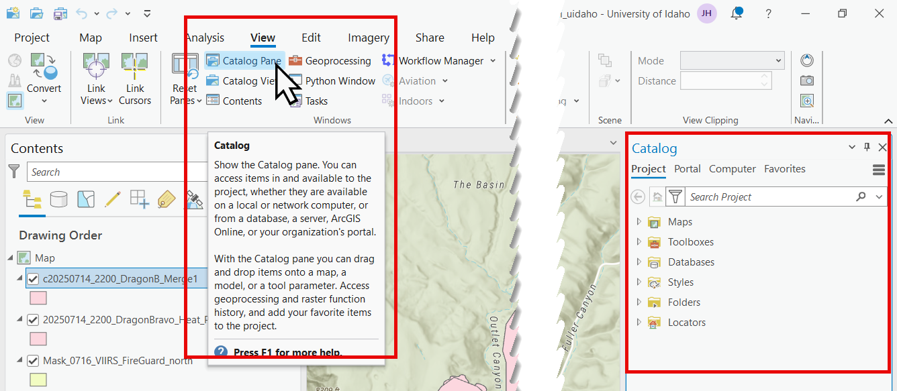Open the Catalog pane hamburger menu

879,170
